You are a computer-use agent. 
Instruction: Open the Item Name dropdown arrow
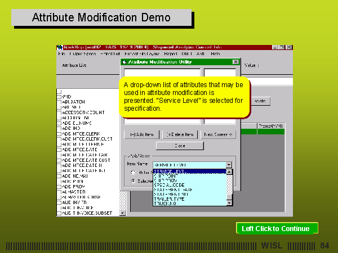coord(229,165)
